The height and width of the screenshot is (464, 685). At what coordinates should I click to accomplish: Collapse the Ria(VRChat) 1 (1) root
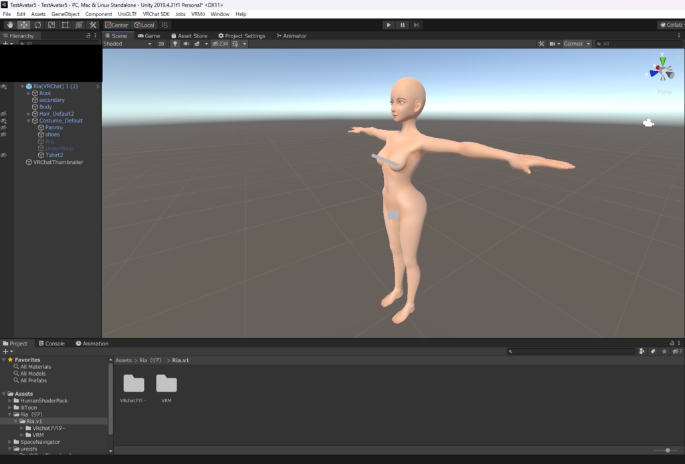point(22,86)
